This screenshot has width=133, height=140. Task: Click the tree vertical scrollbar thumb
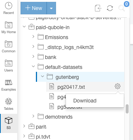[127, 109]
